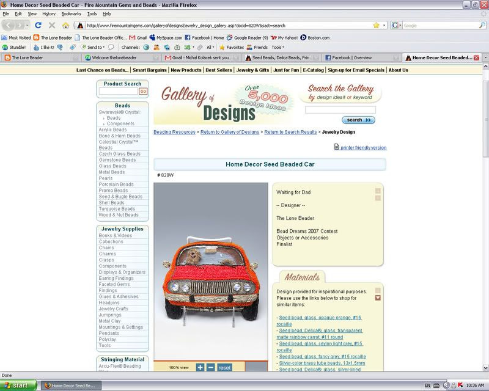Open the list all tabs dropdown arrow
This screenshot has width=489, height=391.
click(x=485, y=57)
